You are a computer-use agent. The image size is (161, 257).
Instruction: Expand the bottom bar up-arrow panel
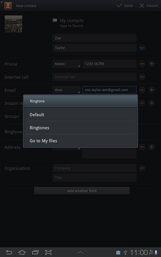80,252
